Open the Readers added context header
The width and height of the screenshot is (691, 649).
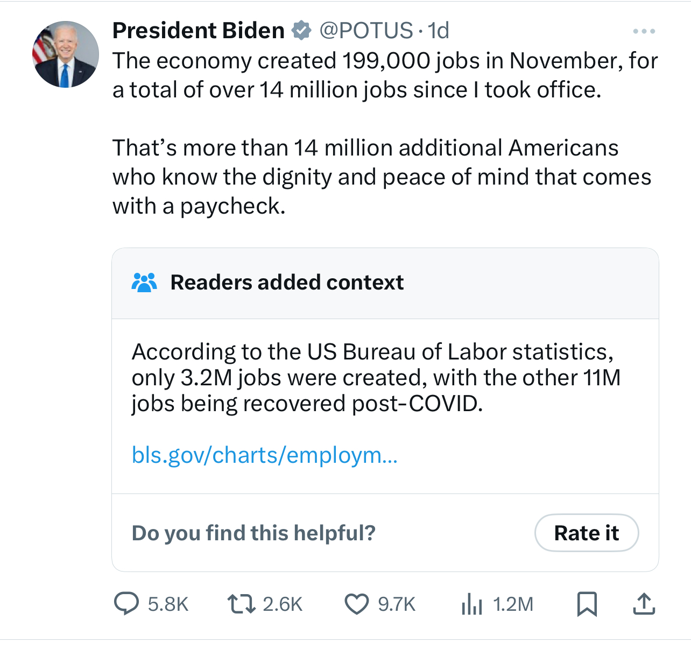[287, 283]
